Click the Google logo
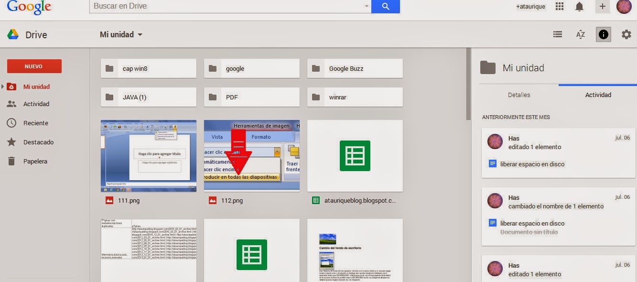The height and width of the screenshot is (282, 637). click(x=29, y=6)
